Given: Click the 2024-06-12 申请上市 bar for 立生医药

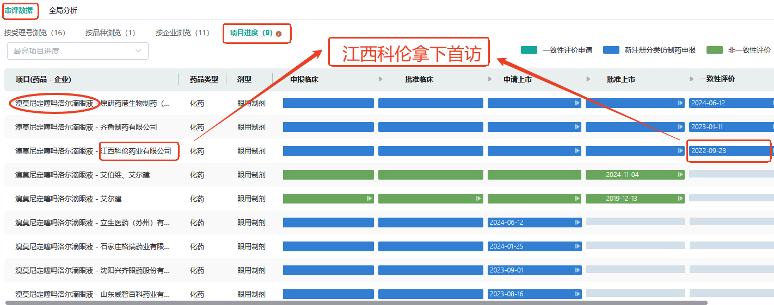Looking at the screenshot, I should click(x=535, y=223).
